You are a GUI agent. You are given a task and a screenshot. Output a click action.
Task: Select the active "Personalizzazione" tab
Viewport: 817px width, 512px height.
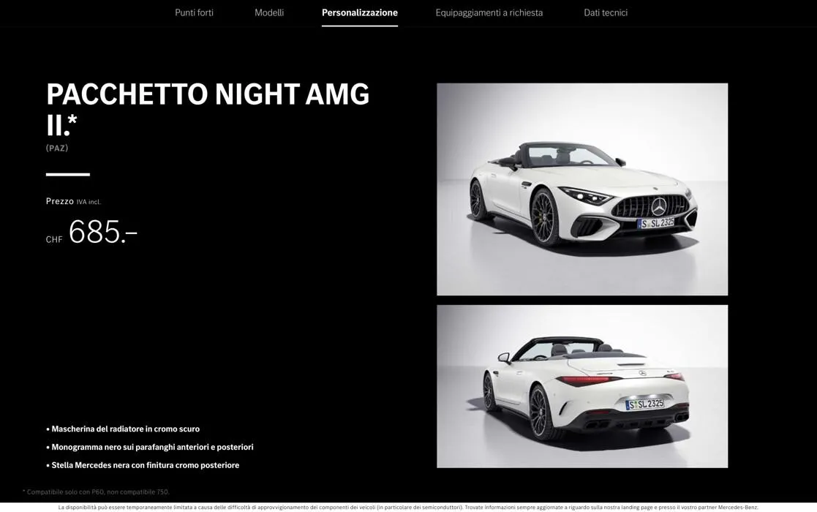coord(359,12)
